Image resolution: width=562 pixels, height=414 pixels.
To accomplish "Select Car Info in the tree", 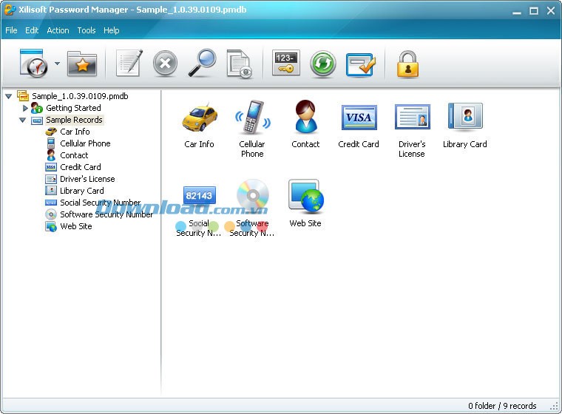I will (75, 132).
